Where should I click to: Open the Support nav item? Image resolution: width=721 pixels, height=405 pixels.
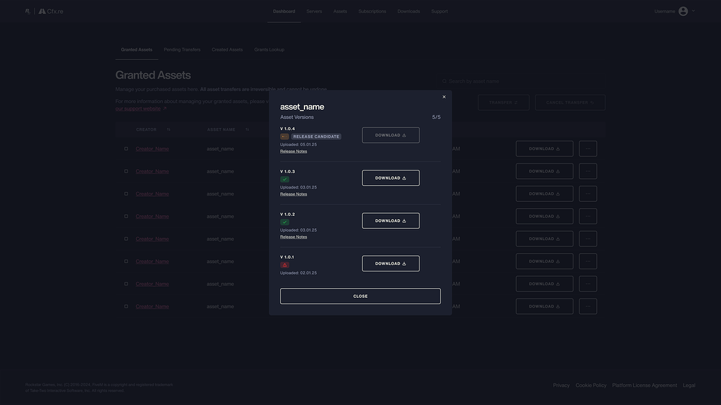point(439,11)
